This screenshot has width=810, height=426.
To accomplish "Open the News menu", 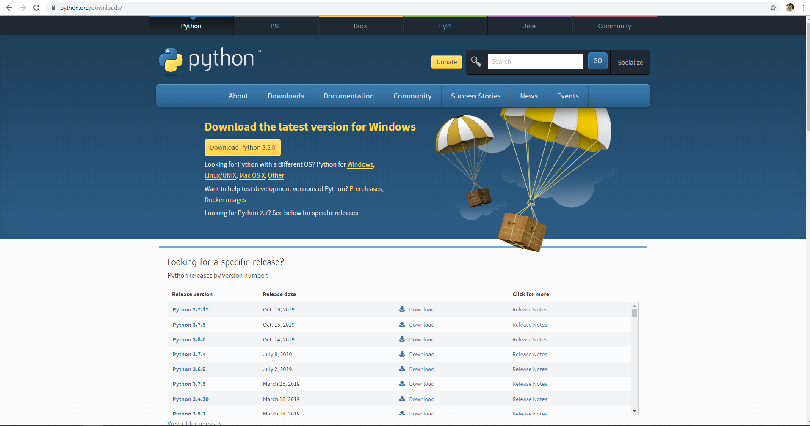I will pos(529,96).
